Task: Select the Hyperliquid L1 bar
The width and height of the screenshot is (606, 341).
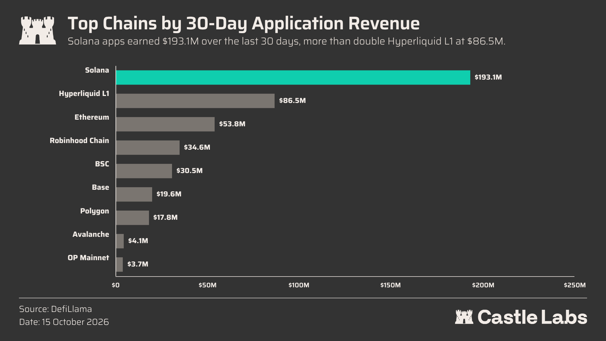Action: [x=195, y=101]
